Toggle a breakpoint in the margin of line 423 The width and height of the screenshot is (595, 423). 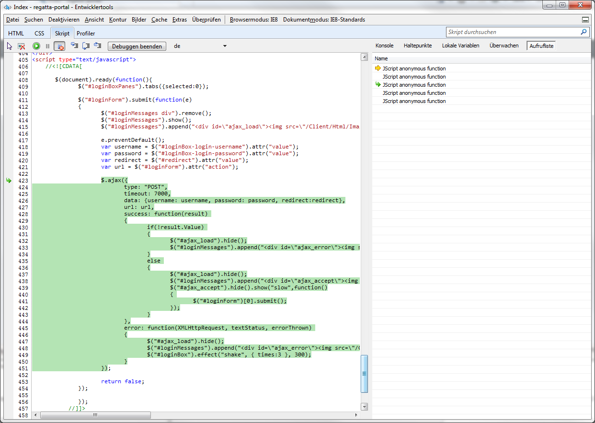tap(9, 180)
